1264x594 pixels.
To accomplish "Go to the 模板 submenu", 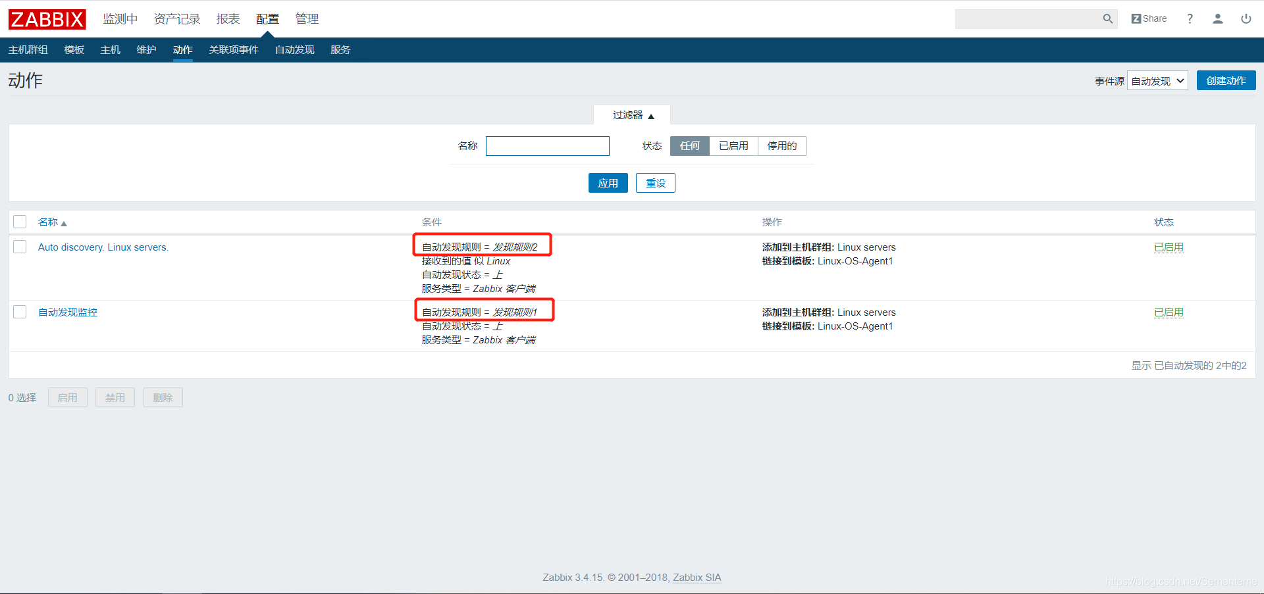I will 74,50.
